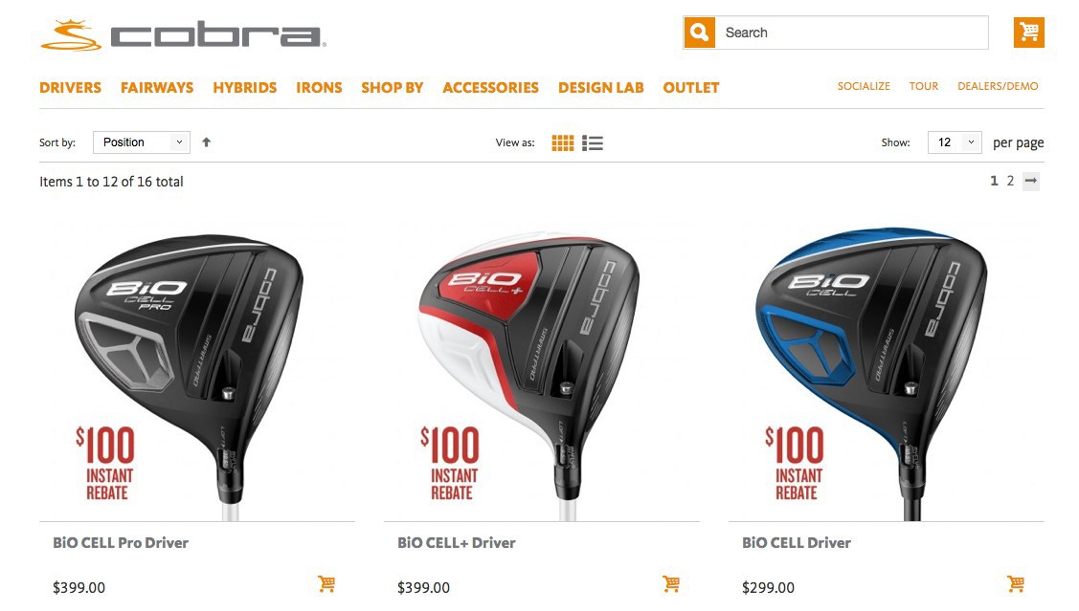This screenshot has height=611, width=1079.
Task: Open the Show 12 per page dropdown
Action: tap(955, 142)
